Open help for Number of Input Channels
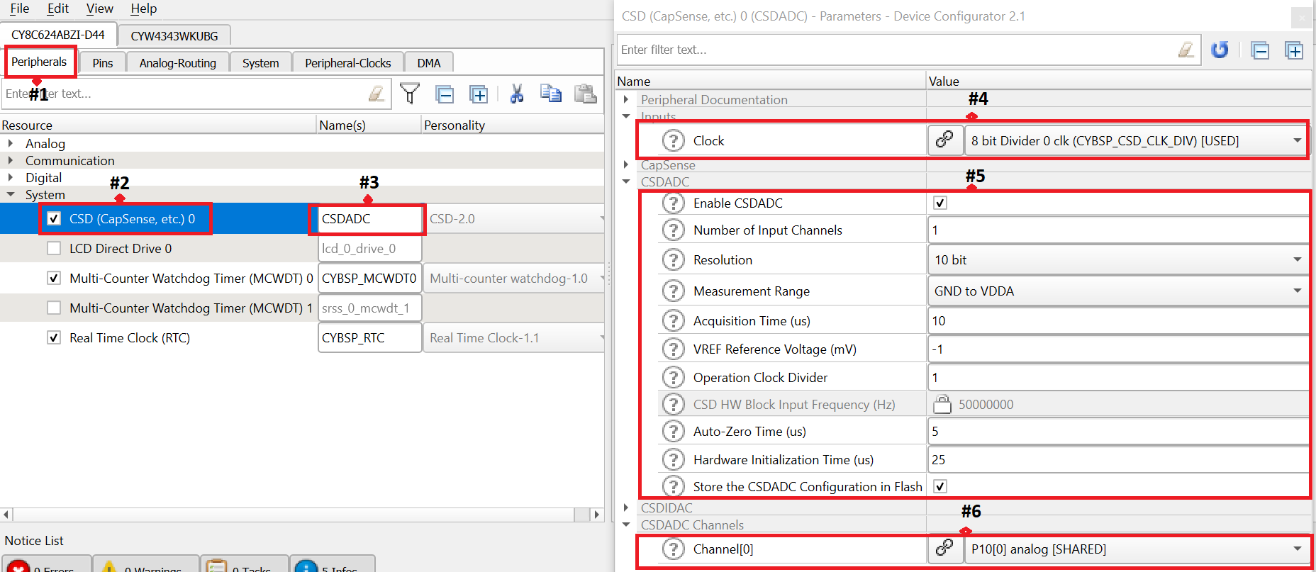The width and height of the screenshot is (1316, 572). point(673,230)
